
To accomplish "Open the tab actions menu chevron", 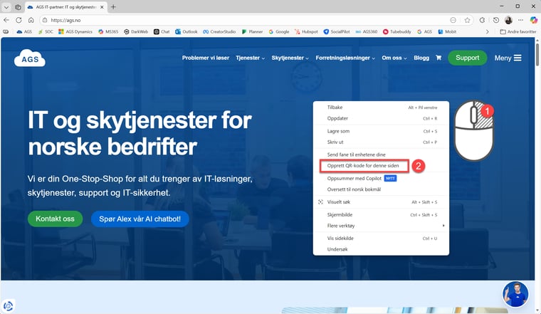I will (6, 7).
